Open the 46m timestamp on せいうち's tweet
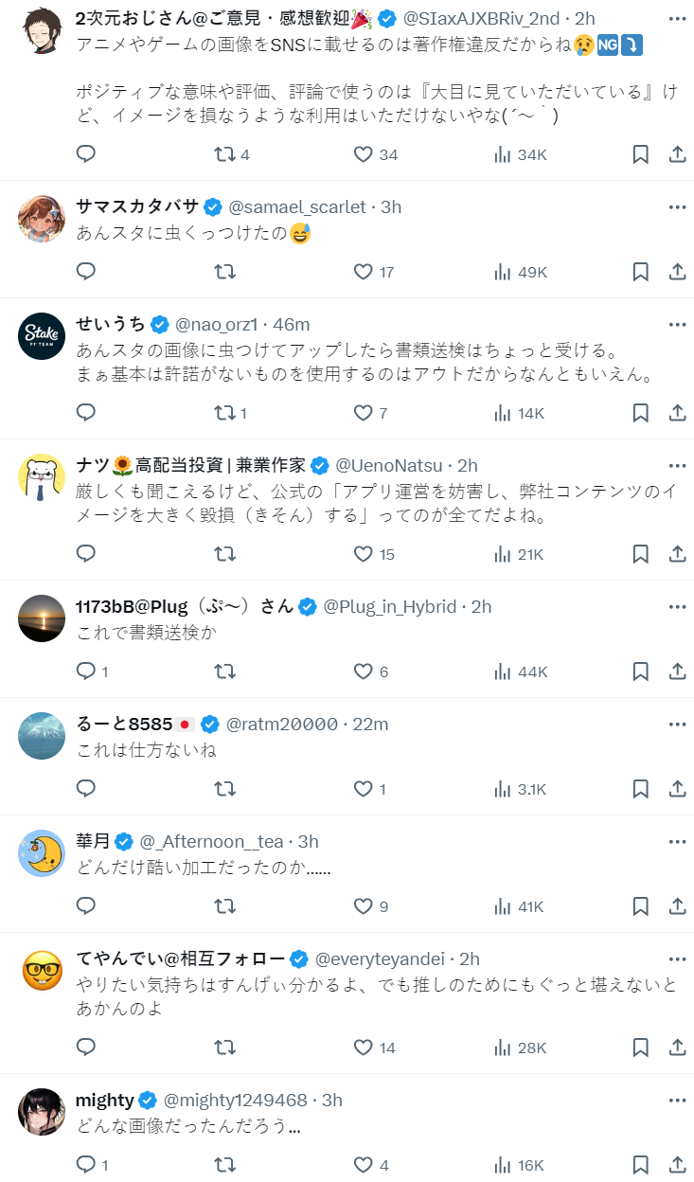Image resolution: width=694 pixels, height=1182 pixels. (x=291, y=324)
